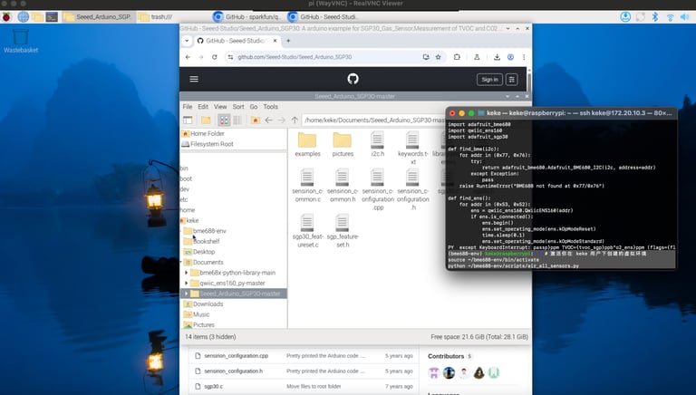Click the Contributors heading link
Viewport: 696px width, 395px height.
tap(446, 356)
